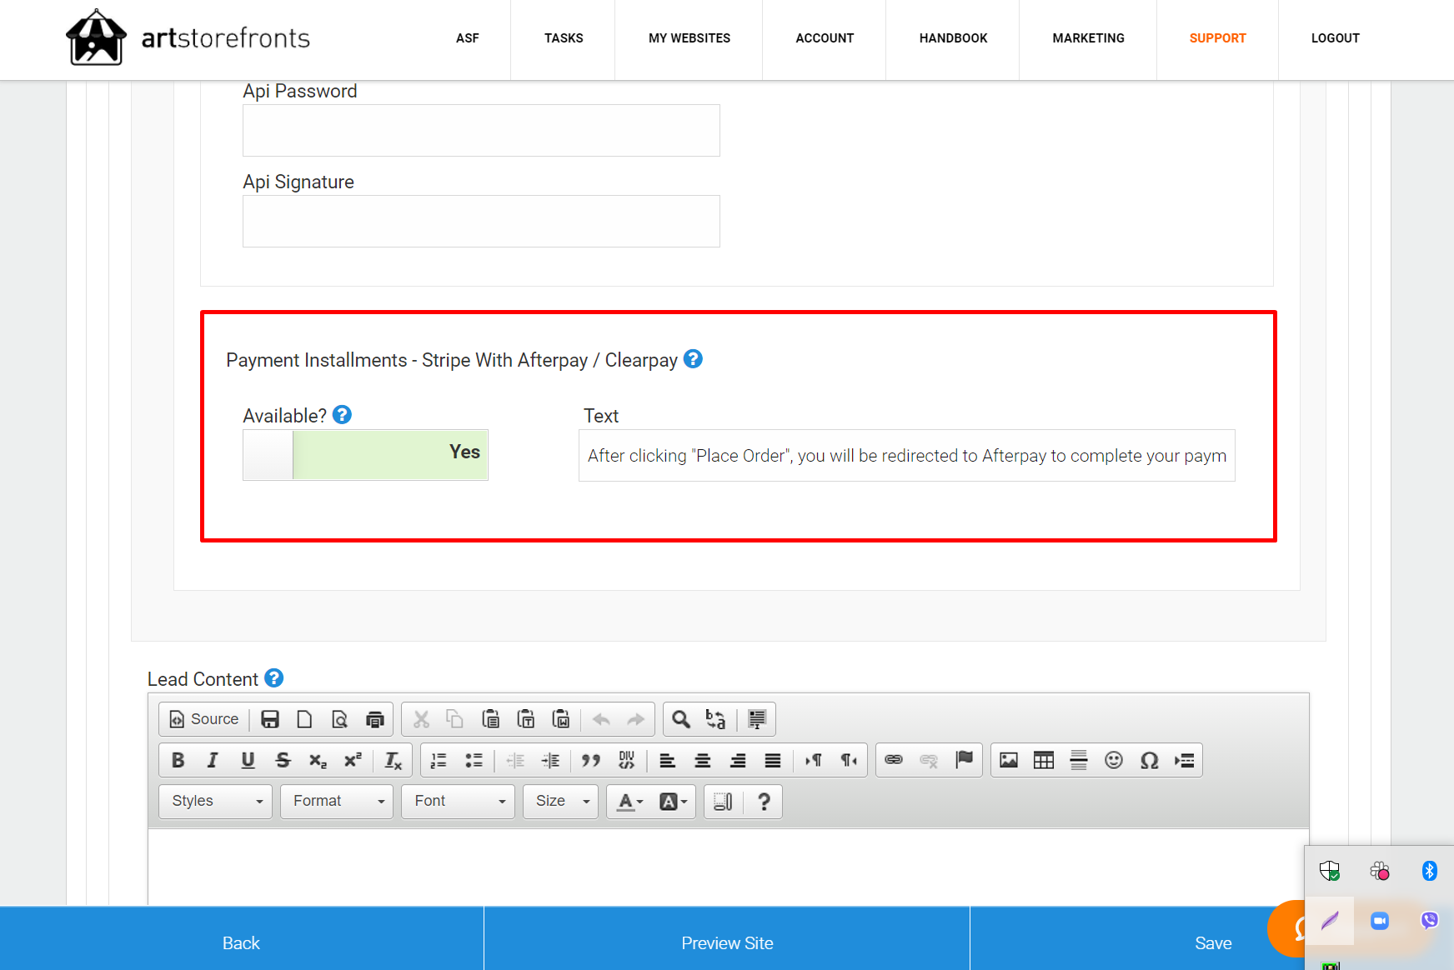Click the Bold formatting icon
This screenshot has height=970, width=1454.
coord(178,760)
